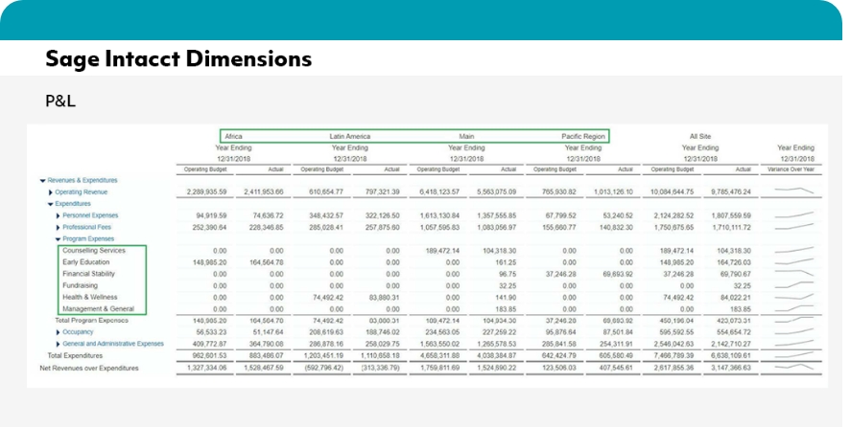Click the Health & Wellness row label
Screen dimensions: 850x427
89,297
